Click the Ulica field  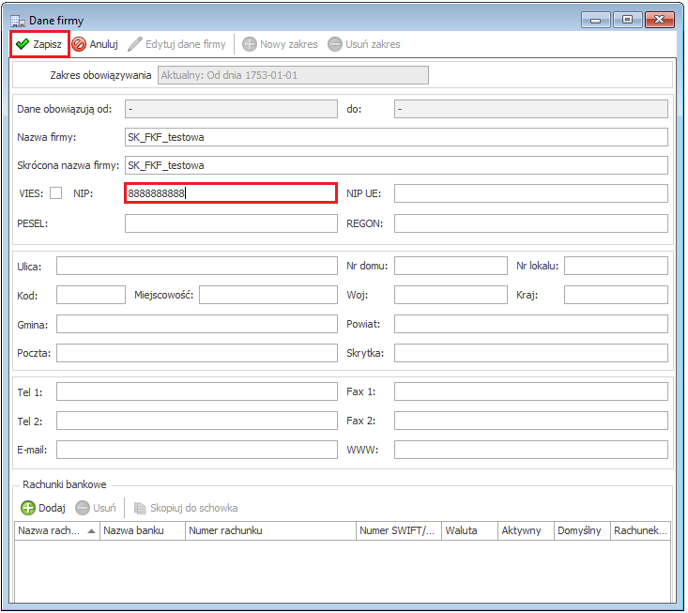197,266
